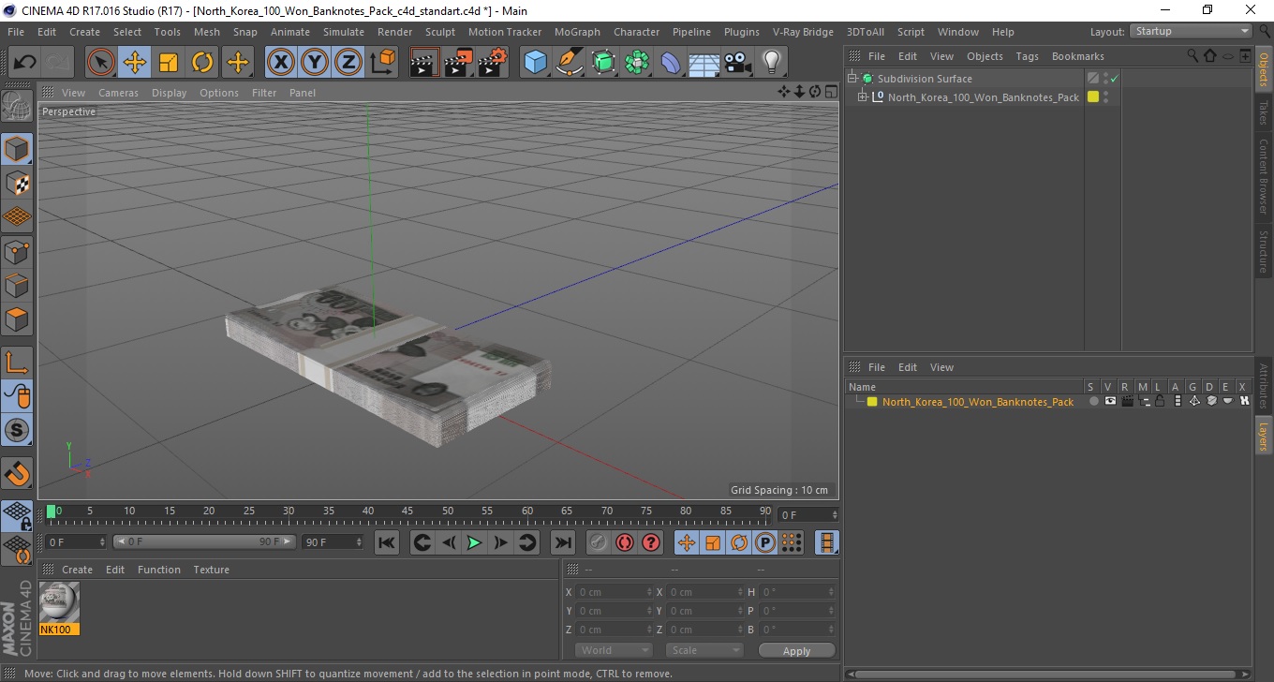Open viewport Cameras menu

point(118,93)
